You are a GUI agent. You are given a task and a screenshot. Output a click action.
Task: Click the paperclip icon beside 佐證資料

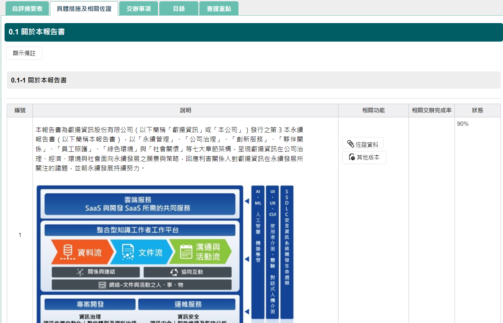point(351,144)
